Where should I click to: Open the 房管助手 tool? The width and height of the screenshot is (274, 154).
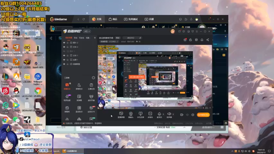tap(79, 87)
